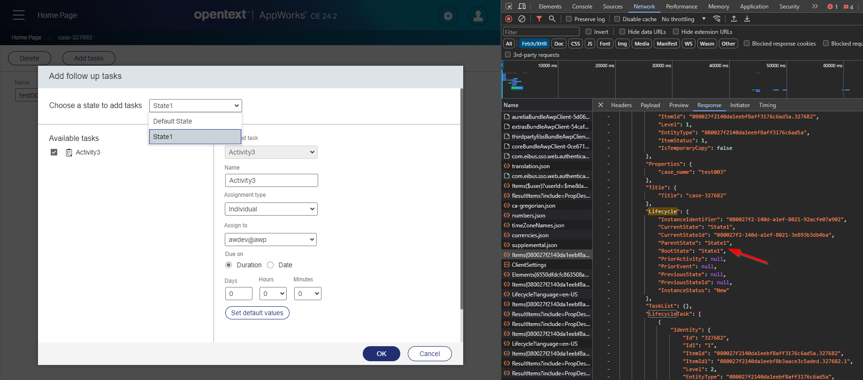Open the network conditions icon
The width and height of the screenshot is (863, 380).
[717, 19]
